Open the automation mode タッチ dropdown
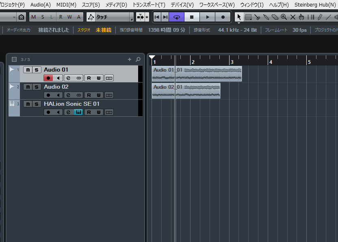This screenshot has height=242, width=338. point(114,17)
